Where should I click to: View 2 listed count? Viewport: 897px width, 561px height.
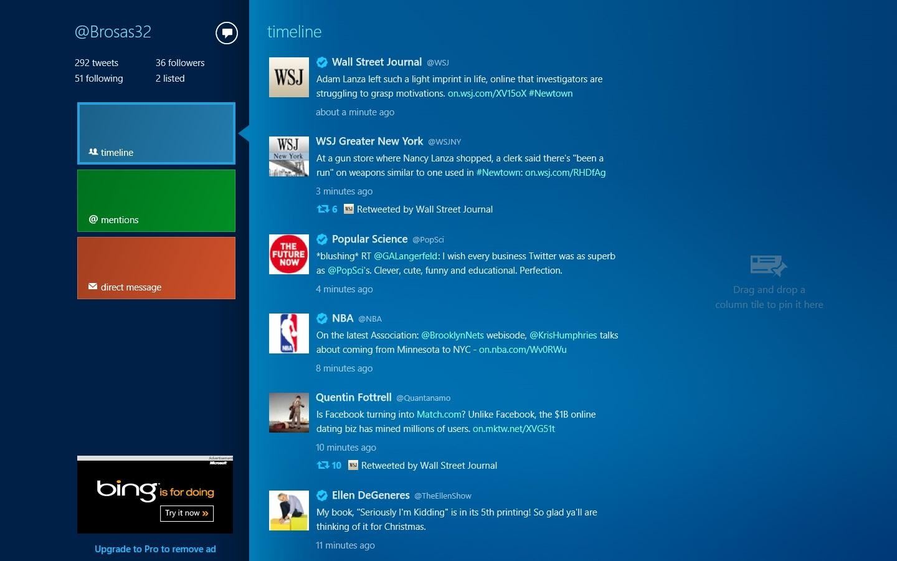coord(170,79)
